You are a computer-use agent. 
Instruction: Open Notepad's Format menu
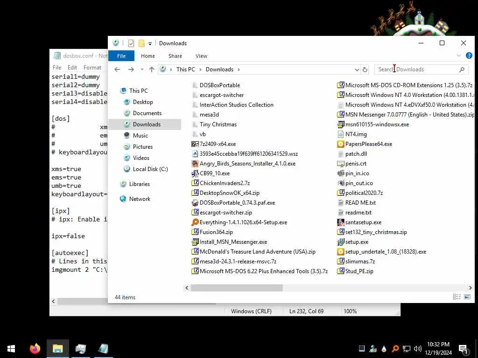(x=92, y=68)
